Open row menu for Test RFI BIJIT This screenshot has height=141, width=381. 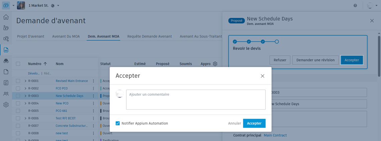pos(93,118)
